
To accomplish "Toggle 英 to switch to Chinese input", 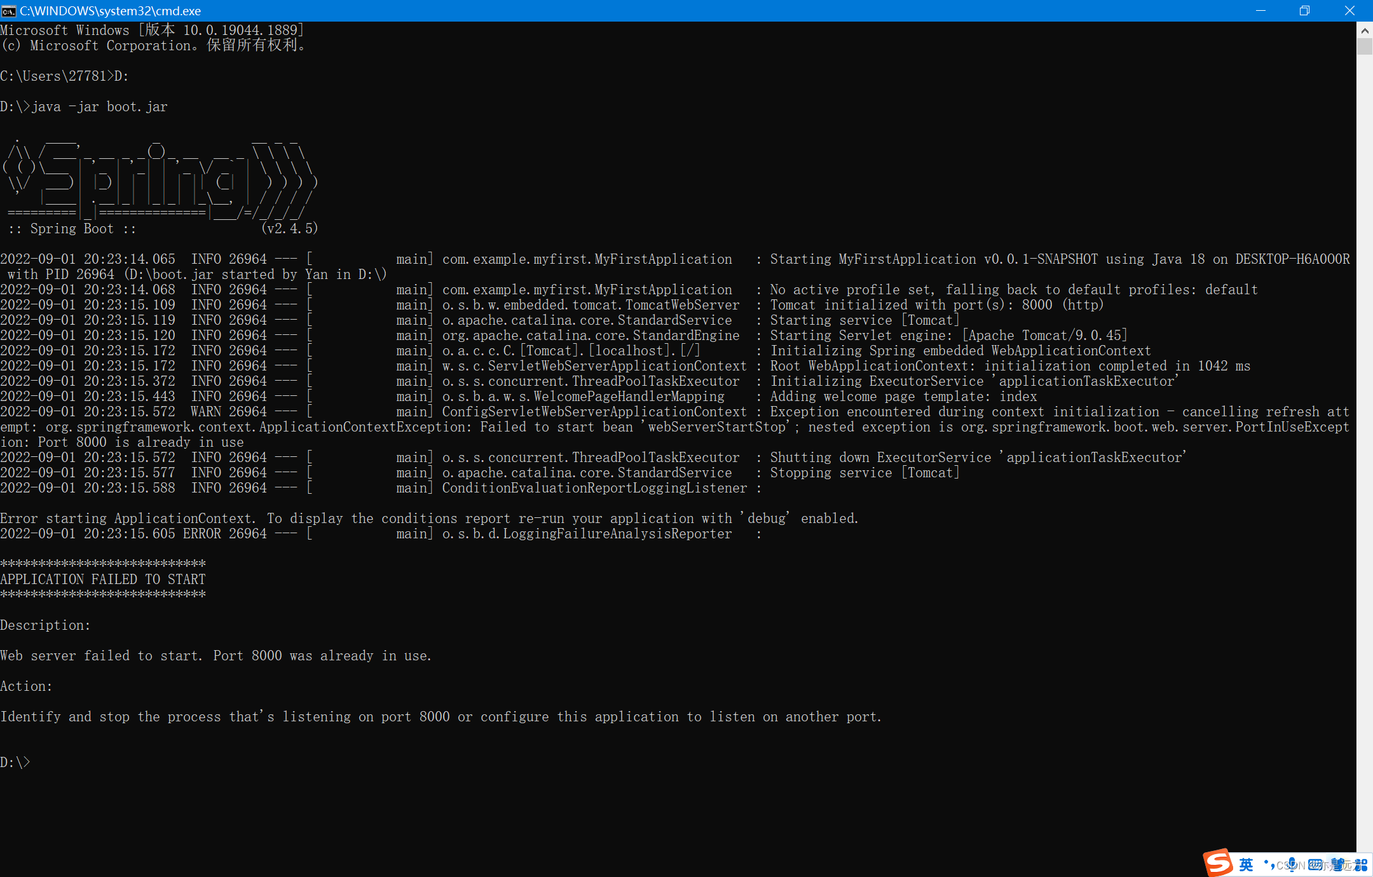I will click(1246, 864).
